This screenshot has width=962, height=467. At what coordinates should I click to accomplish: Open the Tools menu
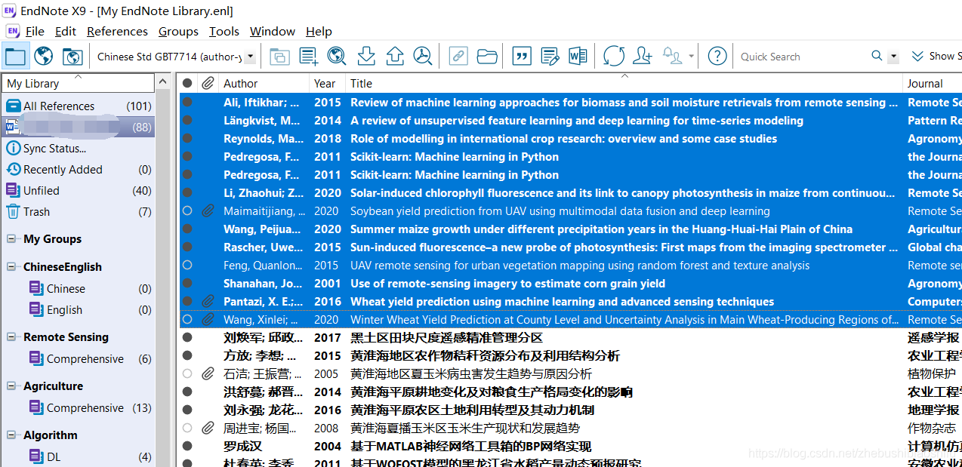tap(224, 32)
